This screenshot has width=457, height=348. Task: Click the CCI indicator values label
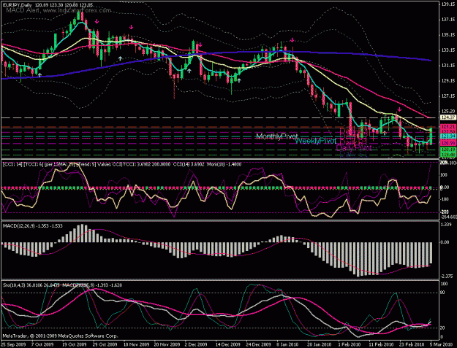122,164
